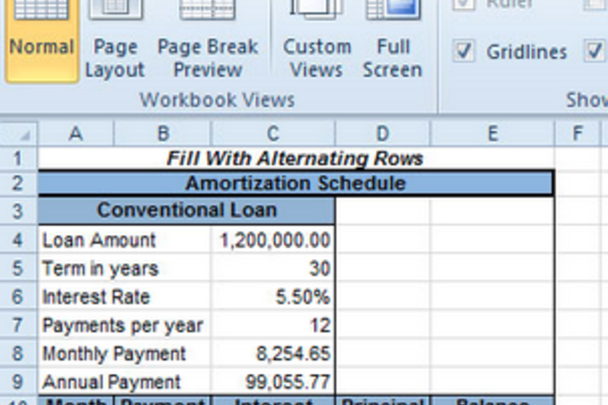Select the cell containing 30
This screenshot has height=405, width=608.
click(x=273, y=267)
